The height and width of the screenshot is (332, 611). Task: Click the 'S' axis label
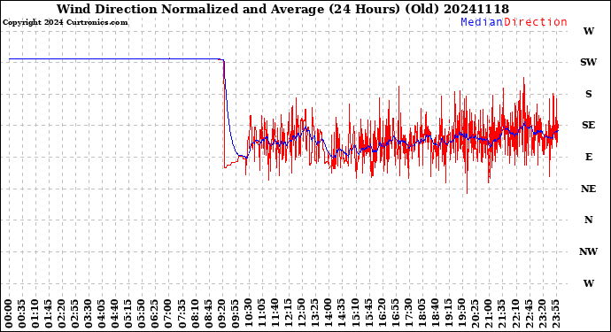588,94
